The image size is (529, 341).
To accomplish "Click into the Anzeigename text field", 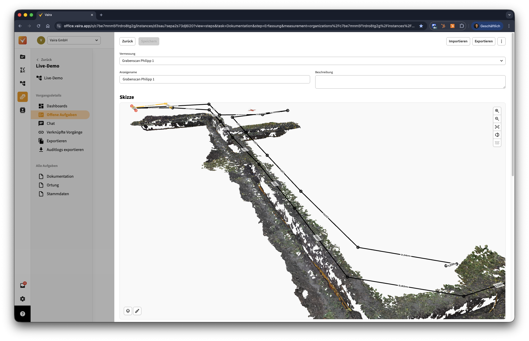I will pyautogui.click(x=215, y=79).
